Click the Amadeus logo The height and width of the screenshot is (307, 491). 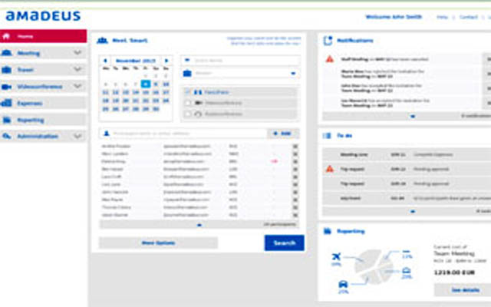pos(43,16)
